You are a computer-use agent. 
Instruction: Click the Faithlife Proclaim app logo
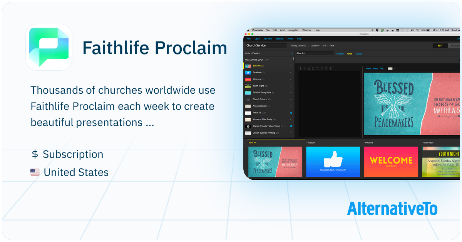point(49,47)
